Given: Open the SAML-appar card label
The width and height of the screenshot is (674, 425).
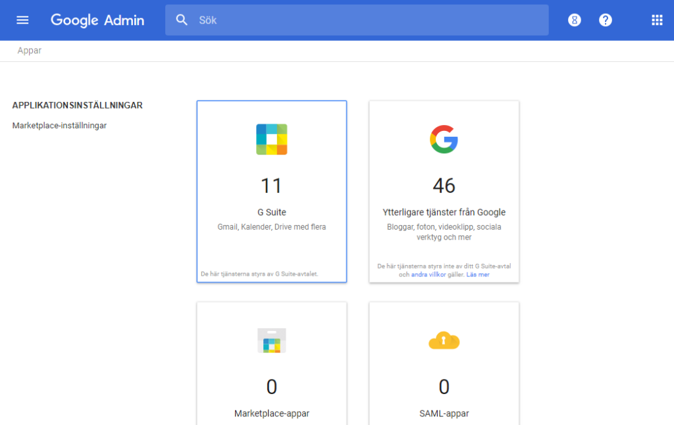Looking at the screenshot, I should point(444,414).
